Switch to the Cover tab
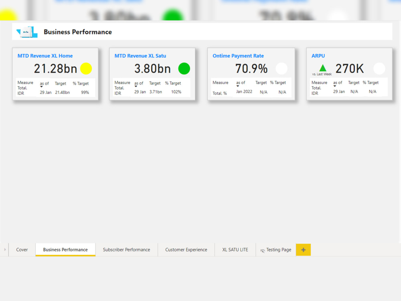This screenshot has width=401, height=301. click(x=22, y=250)
